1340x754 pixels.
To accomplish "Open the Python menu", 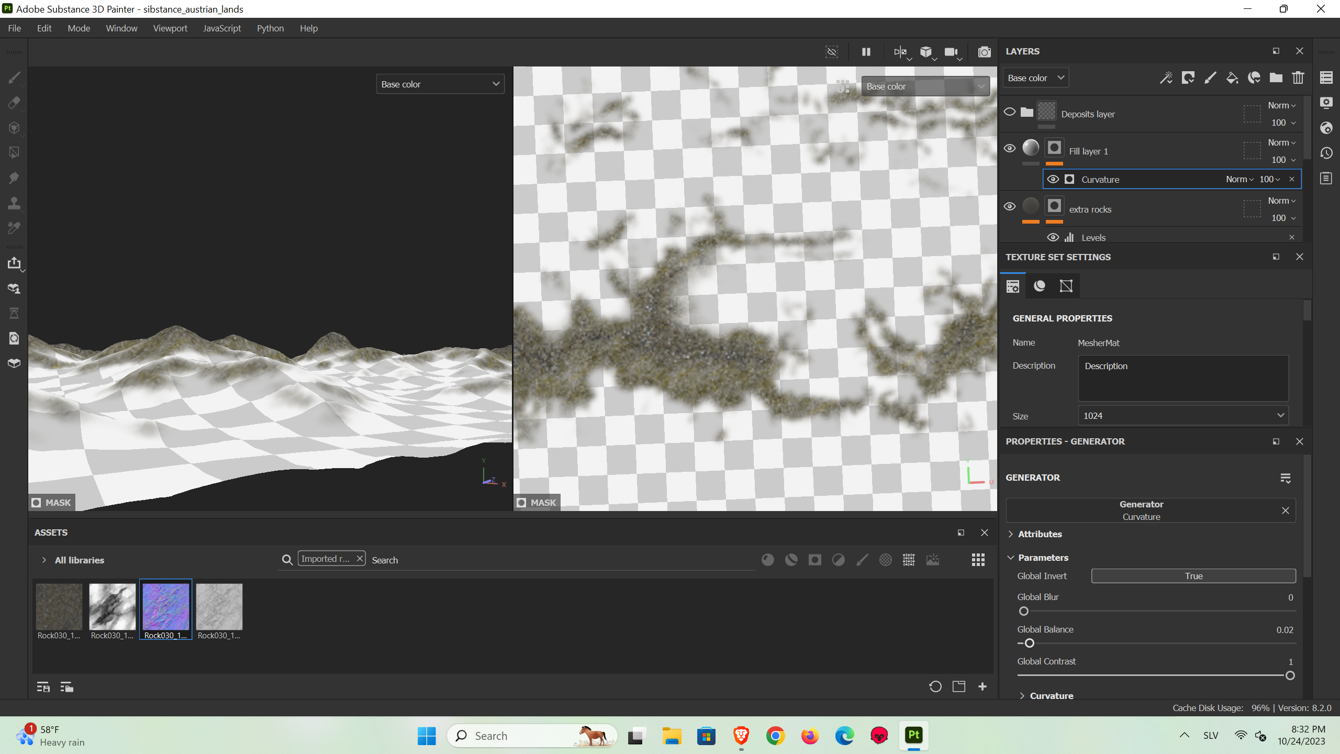I will [270, 28].
